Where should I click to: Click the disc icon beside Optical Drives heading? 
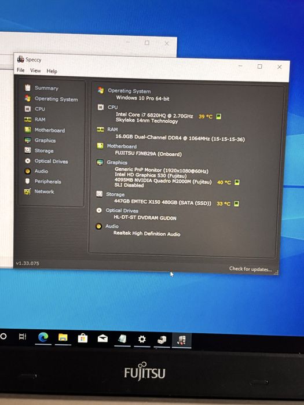pyautogui.click(x=99, y=210)
